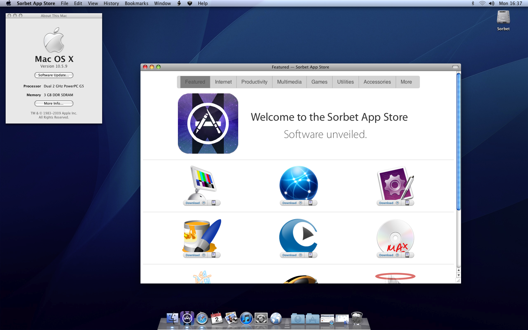Screen dimensions: 528x330
Task: Click the large Sorbet App Store logo
Action: point(208,124)
